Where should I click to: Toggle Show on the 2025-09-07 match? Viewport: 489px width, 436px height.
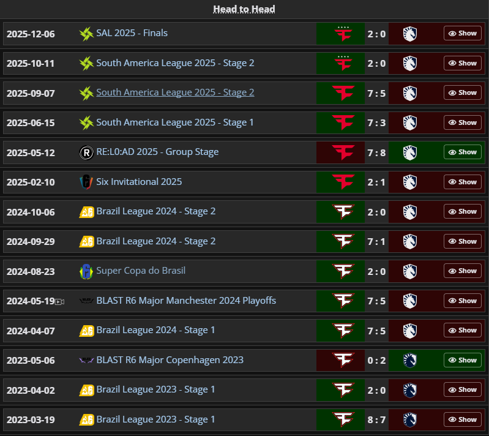(x=463, y=93)
